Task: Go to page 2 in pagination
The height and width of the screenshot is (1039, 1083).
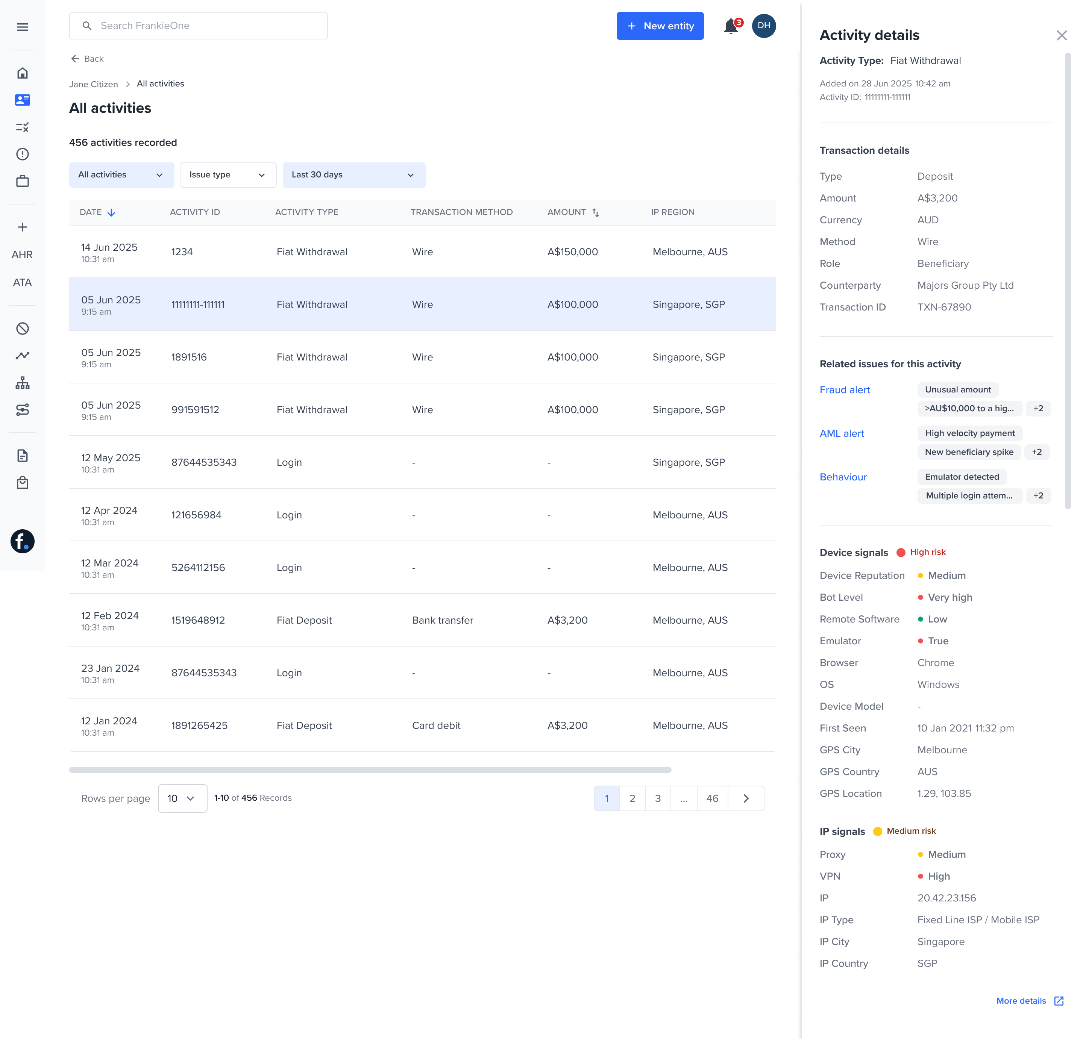Action: [632, 798]
